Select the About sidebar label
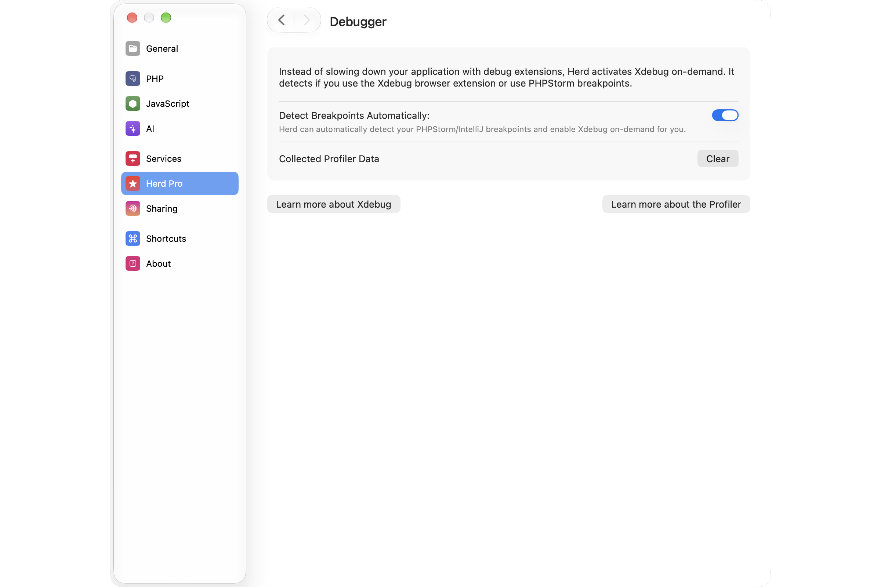 point(159,263)
